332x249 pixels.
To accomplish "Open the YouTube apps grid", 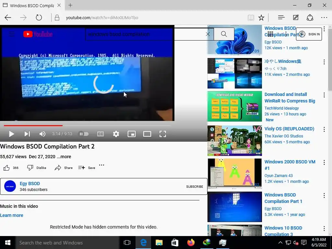I will [x=270, y=34].
